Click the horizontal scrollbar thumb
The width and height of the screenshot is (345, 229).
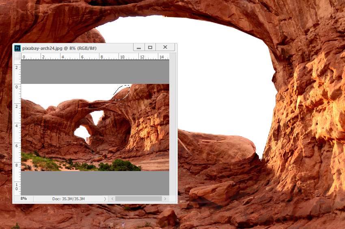click(x=139, y=199)
